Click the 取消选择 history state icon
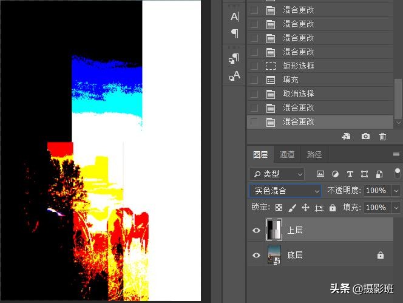 pos(270,94)
